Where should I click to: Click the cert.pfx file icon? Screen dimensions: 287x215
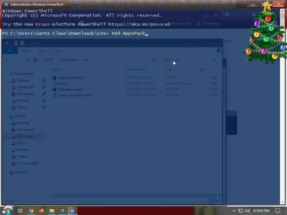pyautogui.click(x=54, y=83)
